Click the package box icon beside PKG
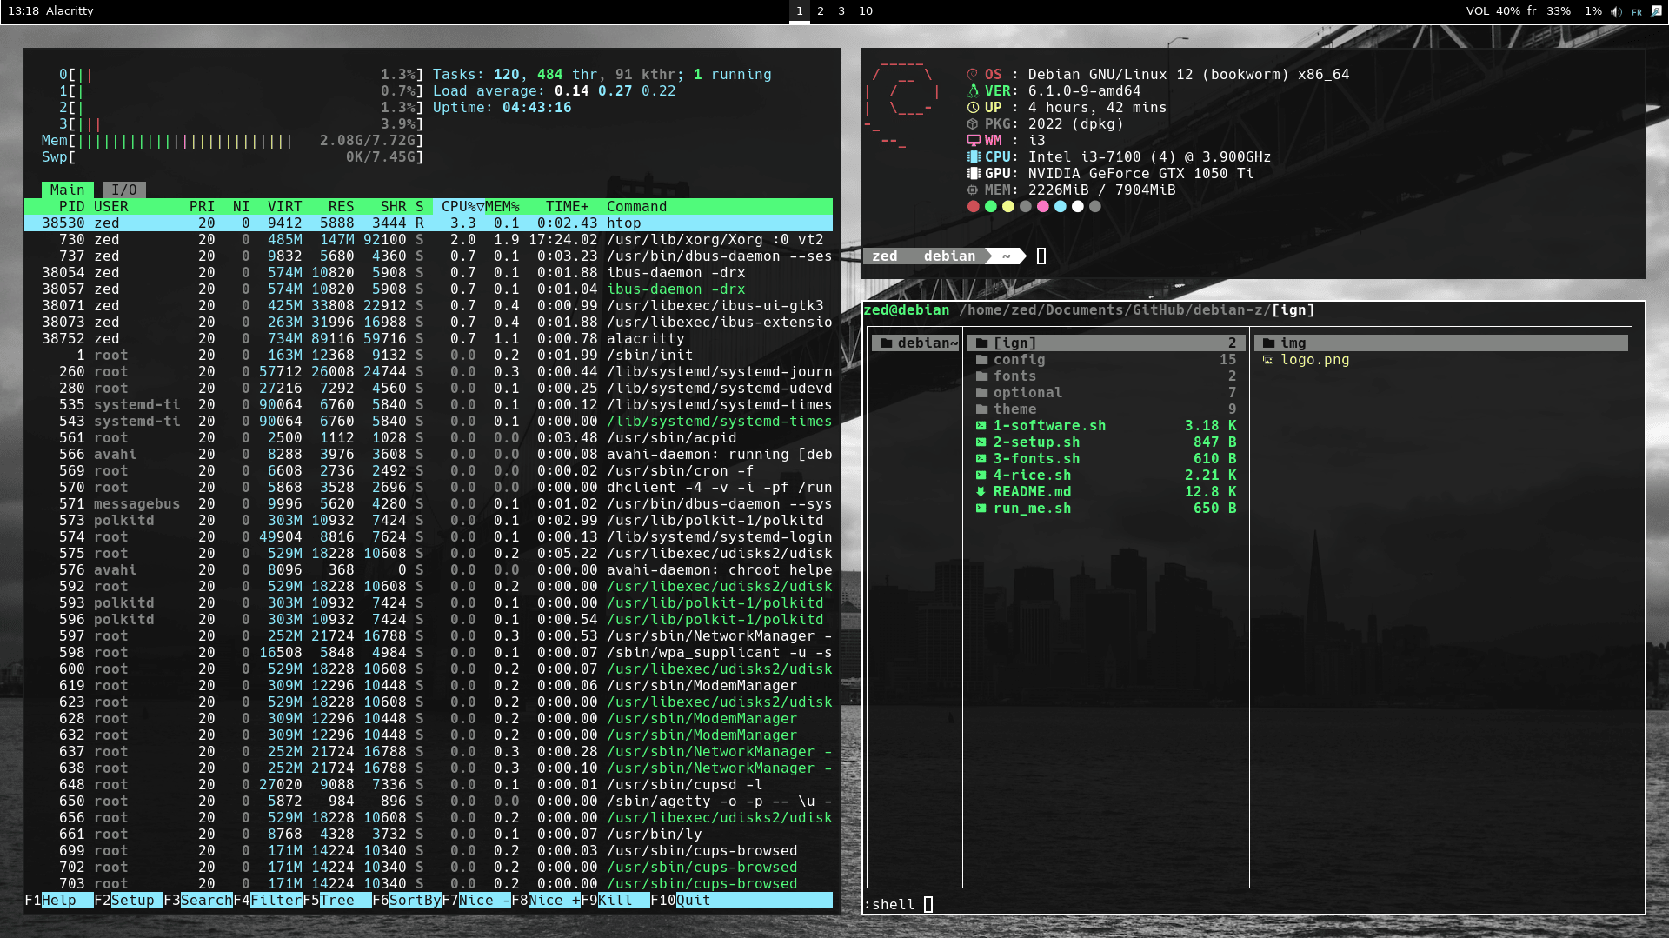The width and height of the screenshot is (1669, 938). (x=972, y=123)
